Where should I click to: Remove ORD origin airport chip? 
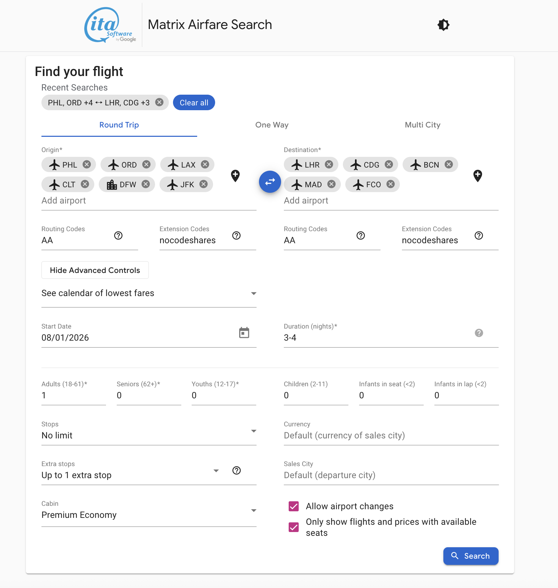pos(146,164)
